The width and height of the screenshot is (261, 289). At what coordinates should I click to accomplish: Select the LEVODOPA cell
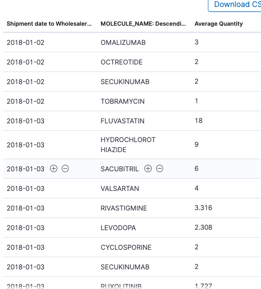point(118,228)
